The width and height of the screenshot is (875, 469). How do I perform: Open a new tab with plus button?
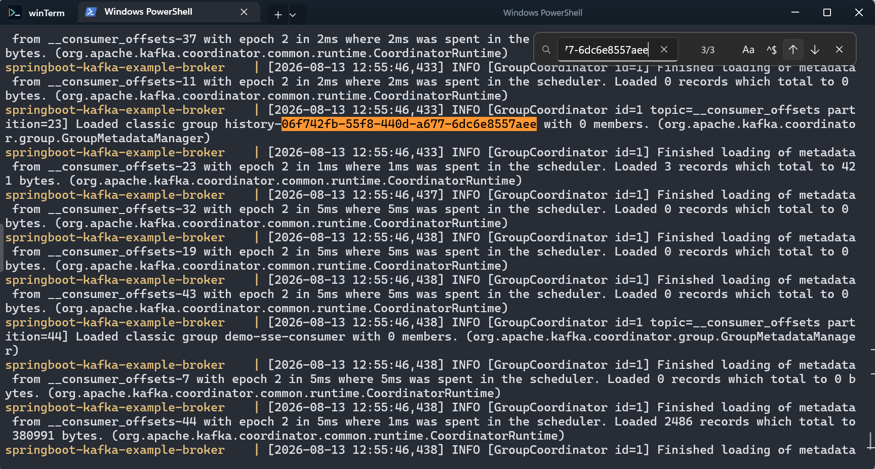(278, 15)
